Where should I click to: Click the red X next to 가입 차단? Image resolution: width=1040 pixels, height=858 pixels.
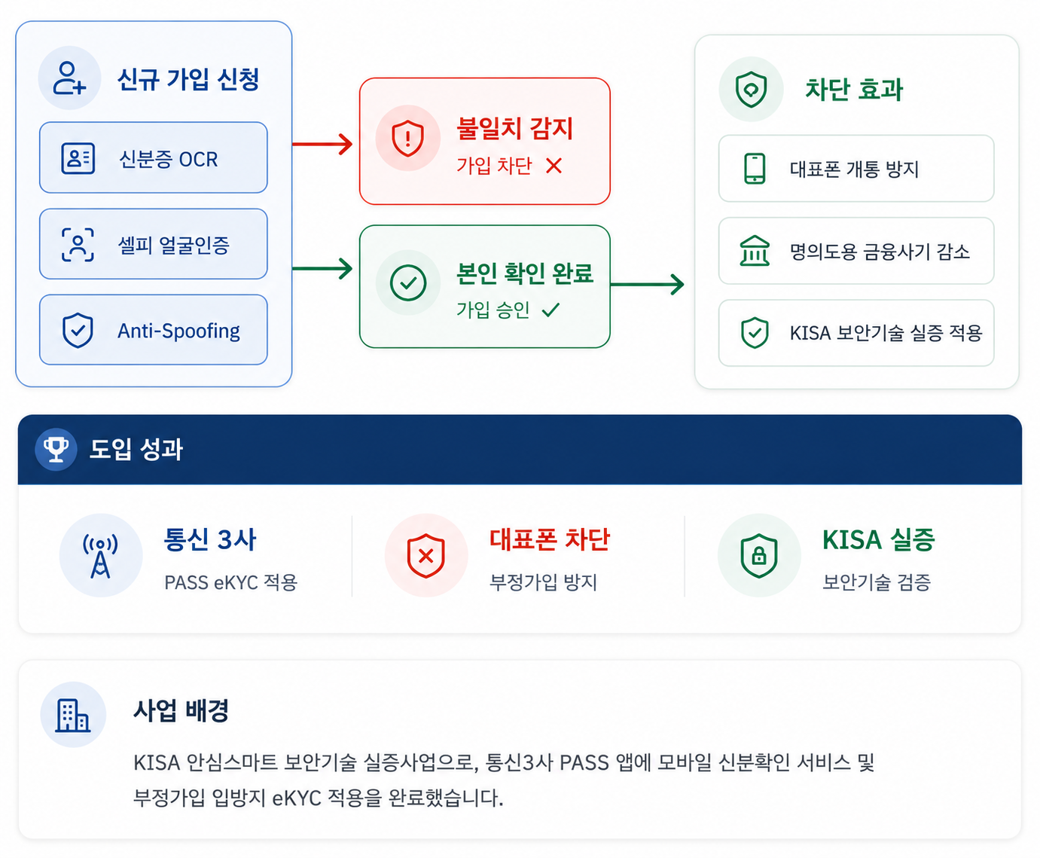(x=554, y=166)
